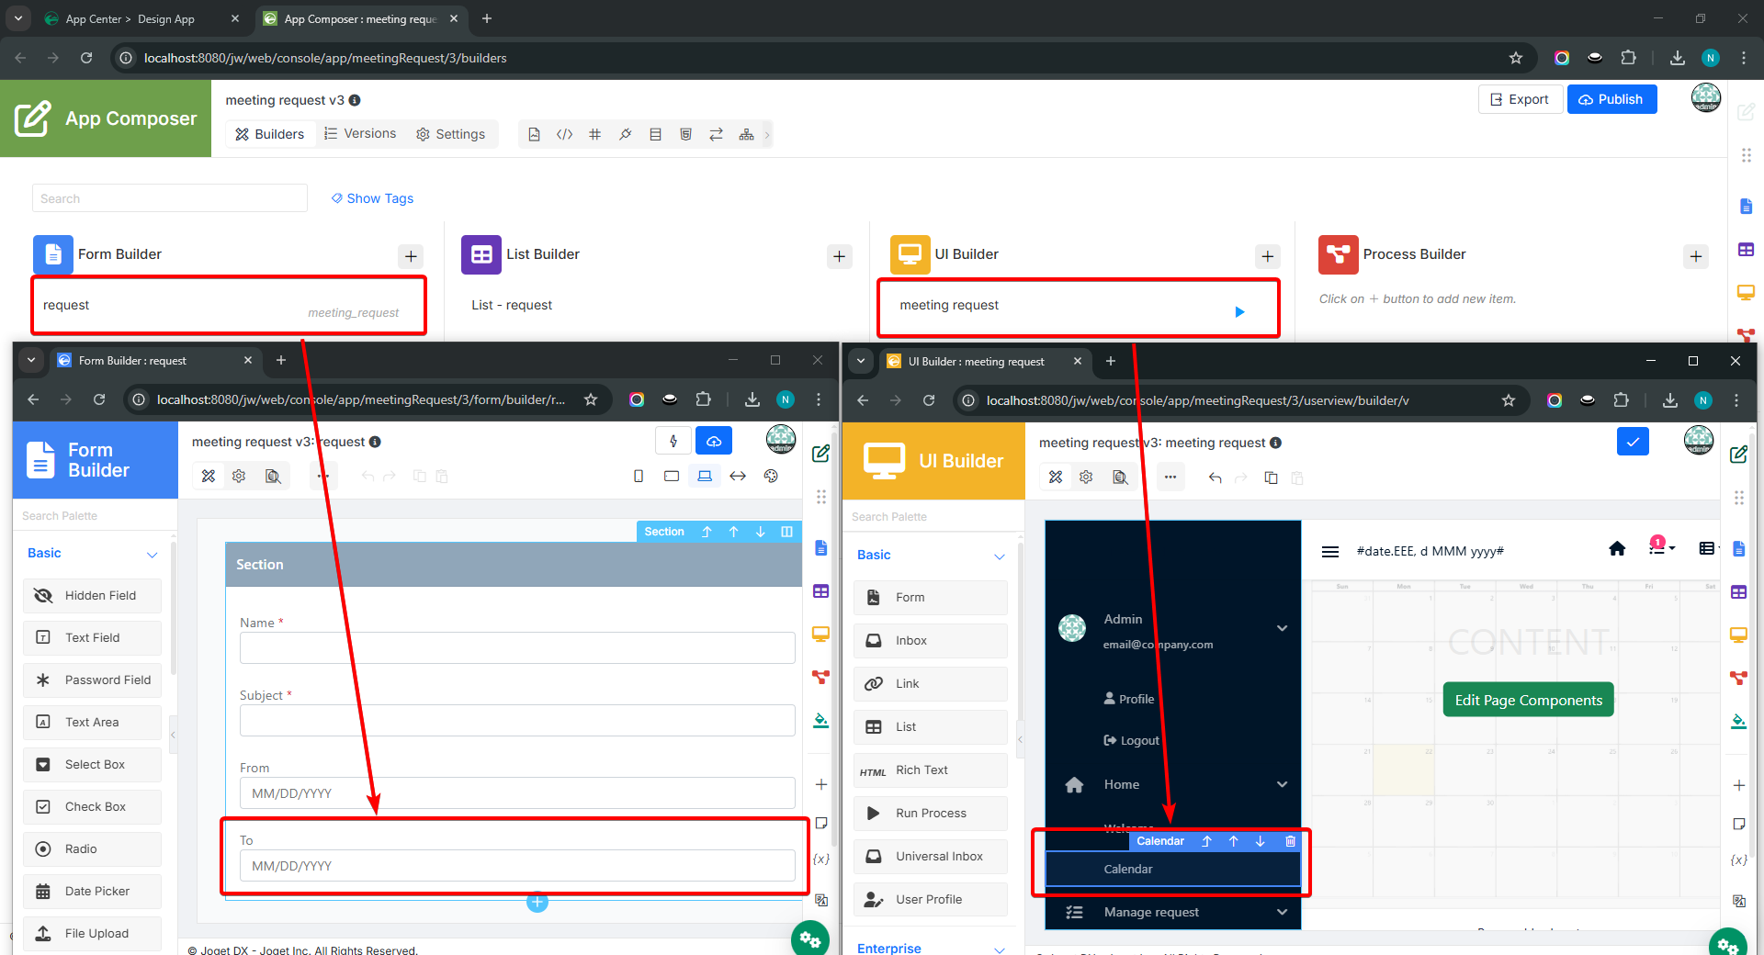Click Edit Page Components button
1764x955 pixels.
click(1528, 700)
